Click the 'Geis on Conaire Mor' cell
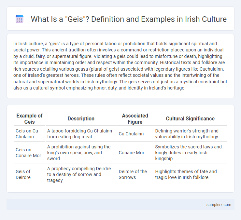This screenshot has width=241, height=220. coord(29,153)
